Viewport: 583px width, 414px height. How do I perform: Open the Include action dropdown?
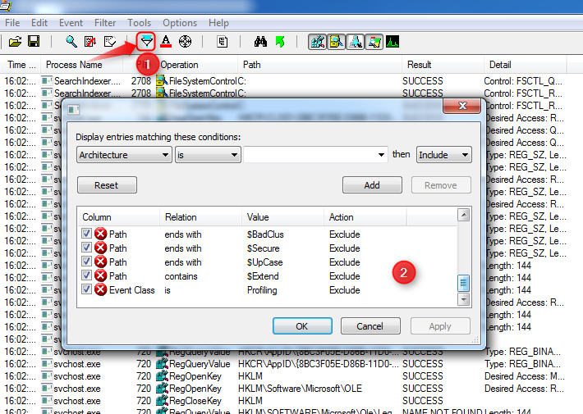(x=444, y=155)
